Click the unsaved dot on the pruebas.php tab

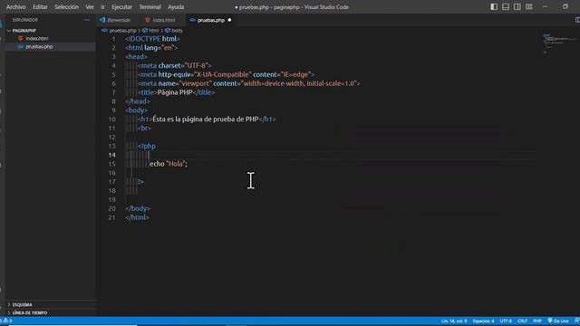(229, 20)
